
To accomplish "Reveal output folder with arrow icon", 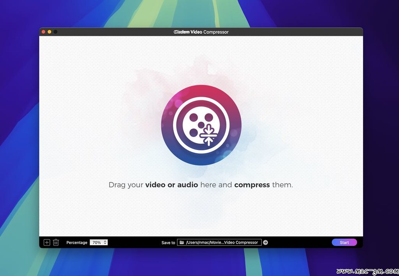I will click(265, 242).
